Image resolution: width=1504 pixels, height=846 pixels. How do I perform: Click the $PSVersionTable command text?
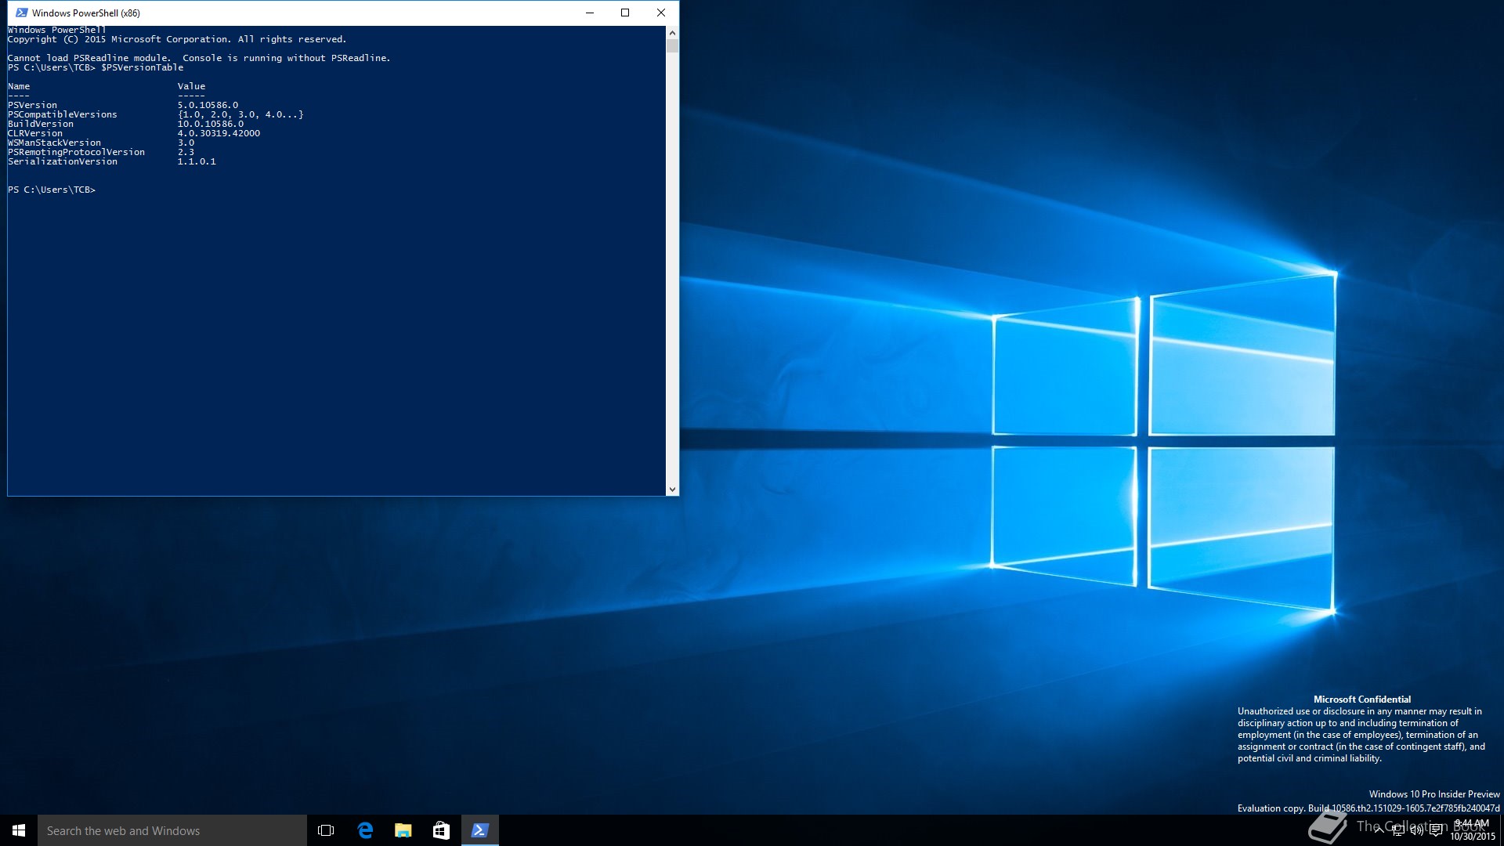click(x=142, y=67)
